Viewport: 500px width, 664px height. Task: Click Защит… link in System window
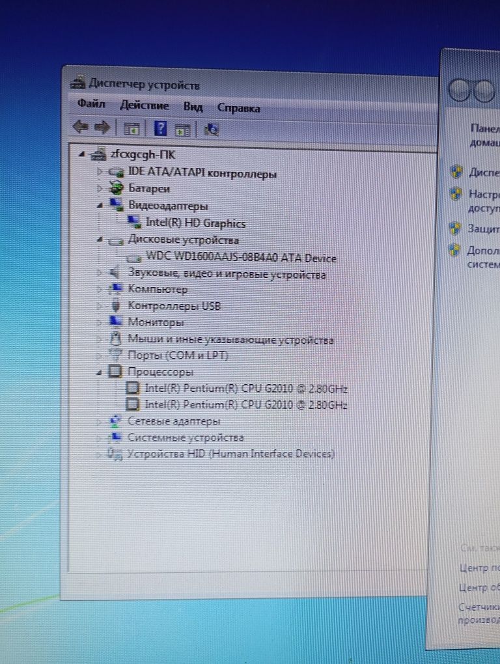[x=484, y=228]
